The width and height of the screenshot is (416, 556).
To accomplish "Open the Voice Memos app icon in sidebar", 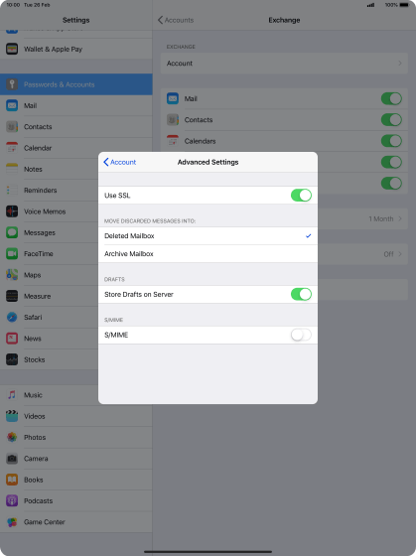I will pyautogui.click(x=12, y=211).
